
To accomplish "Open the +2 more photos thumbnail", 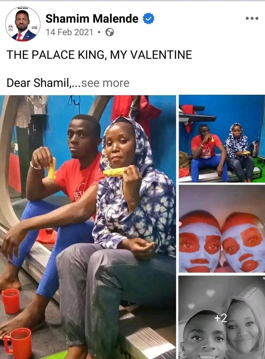I will point(222,317).
